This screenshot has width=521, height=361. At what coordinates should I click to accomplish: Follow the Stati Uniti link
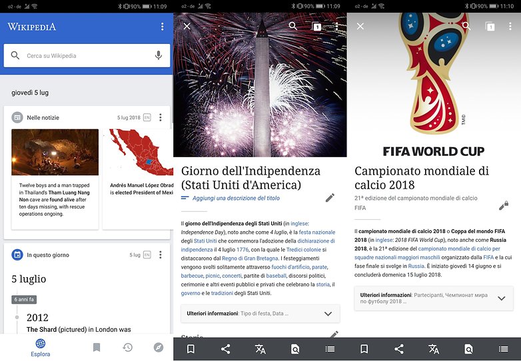click(x=205, y=240)
